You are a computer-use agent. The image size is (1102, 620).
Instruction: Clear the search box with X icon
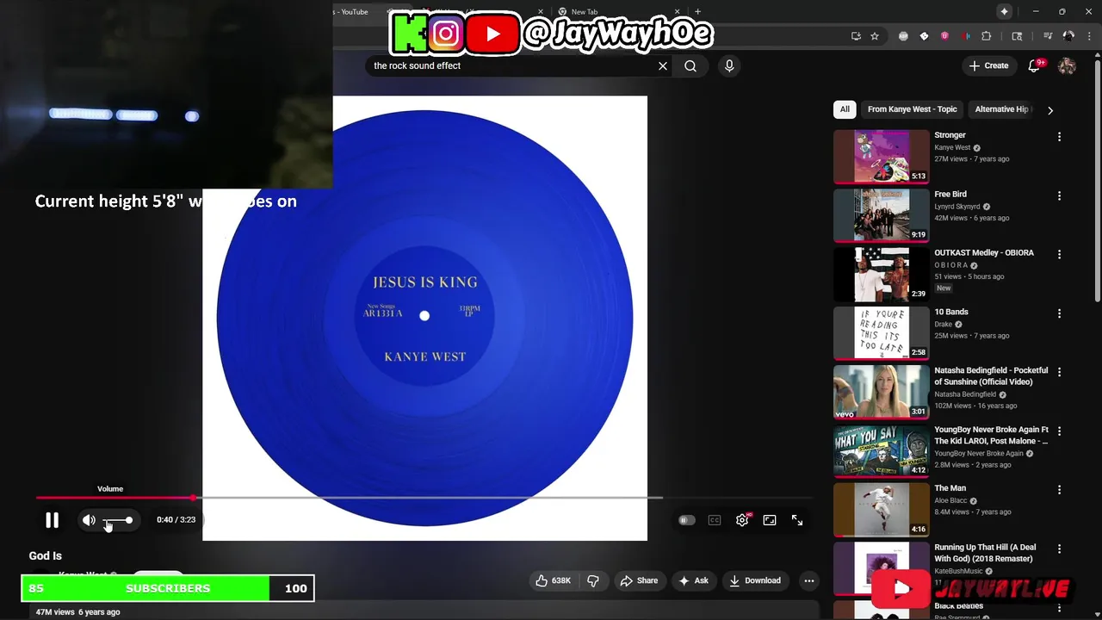[663, 65]
